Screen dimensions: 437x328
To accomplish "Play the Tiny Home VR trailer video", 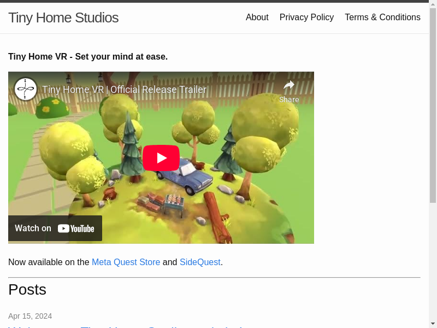I will [x=161, y=158].
